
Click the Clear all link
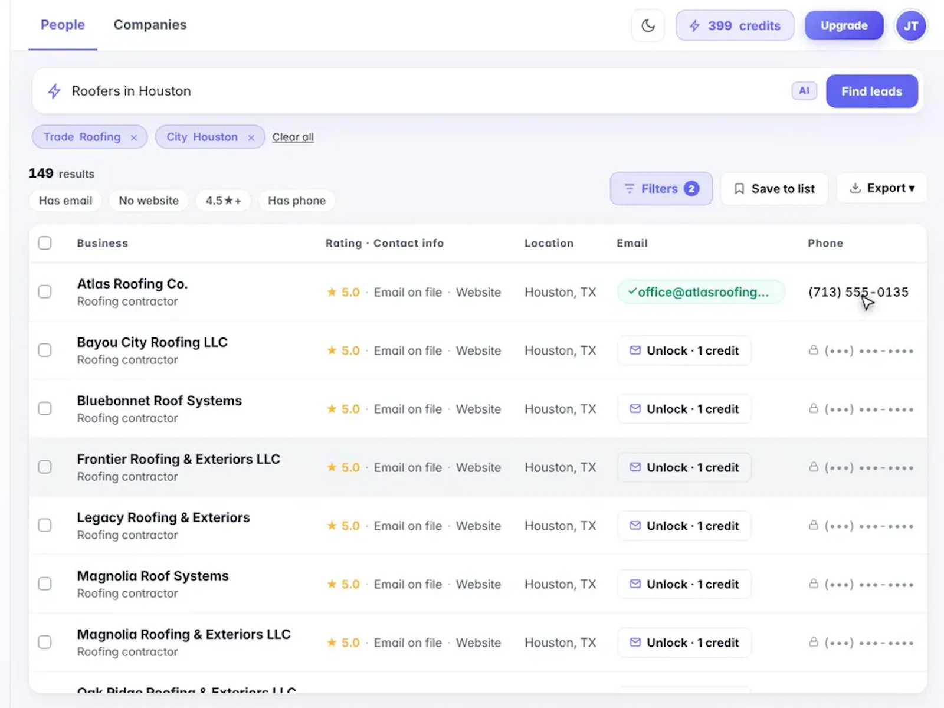[x=293, y=137]
